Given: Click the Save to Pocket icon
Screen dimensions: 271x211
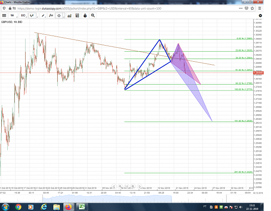Looking at the screenshot, I should (x=246, y=8).
